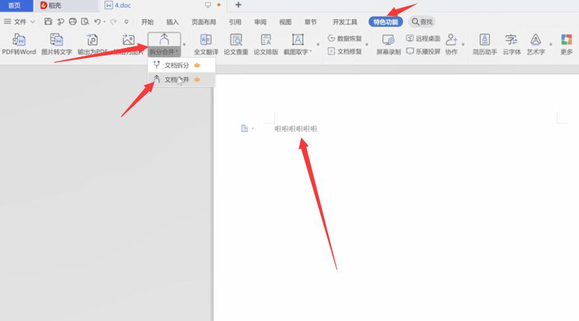Switch to the 插入 ribbon tab

pyautogui.click(x=172, y=22)
